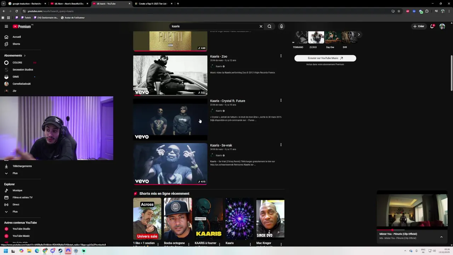
Task: Play the Se-vrak video thumbnail
Action: tap(170, 164)
